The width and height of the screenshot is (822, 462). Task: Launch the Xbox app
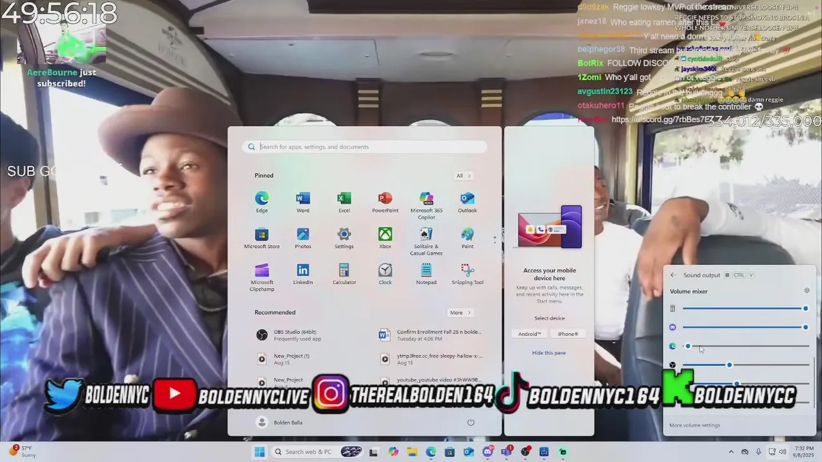coord(385,238)
